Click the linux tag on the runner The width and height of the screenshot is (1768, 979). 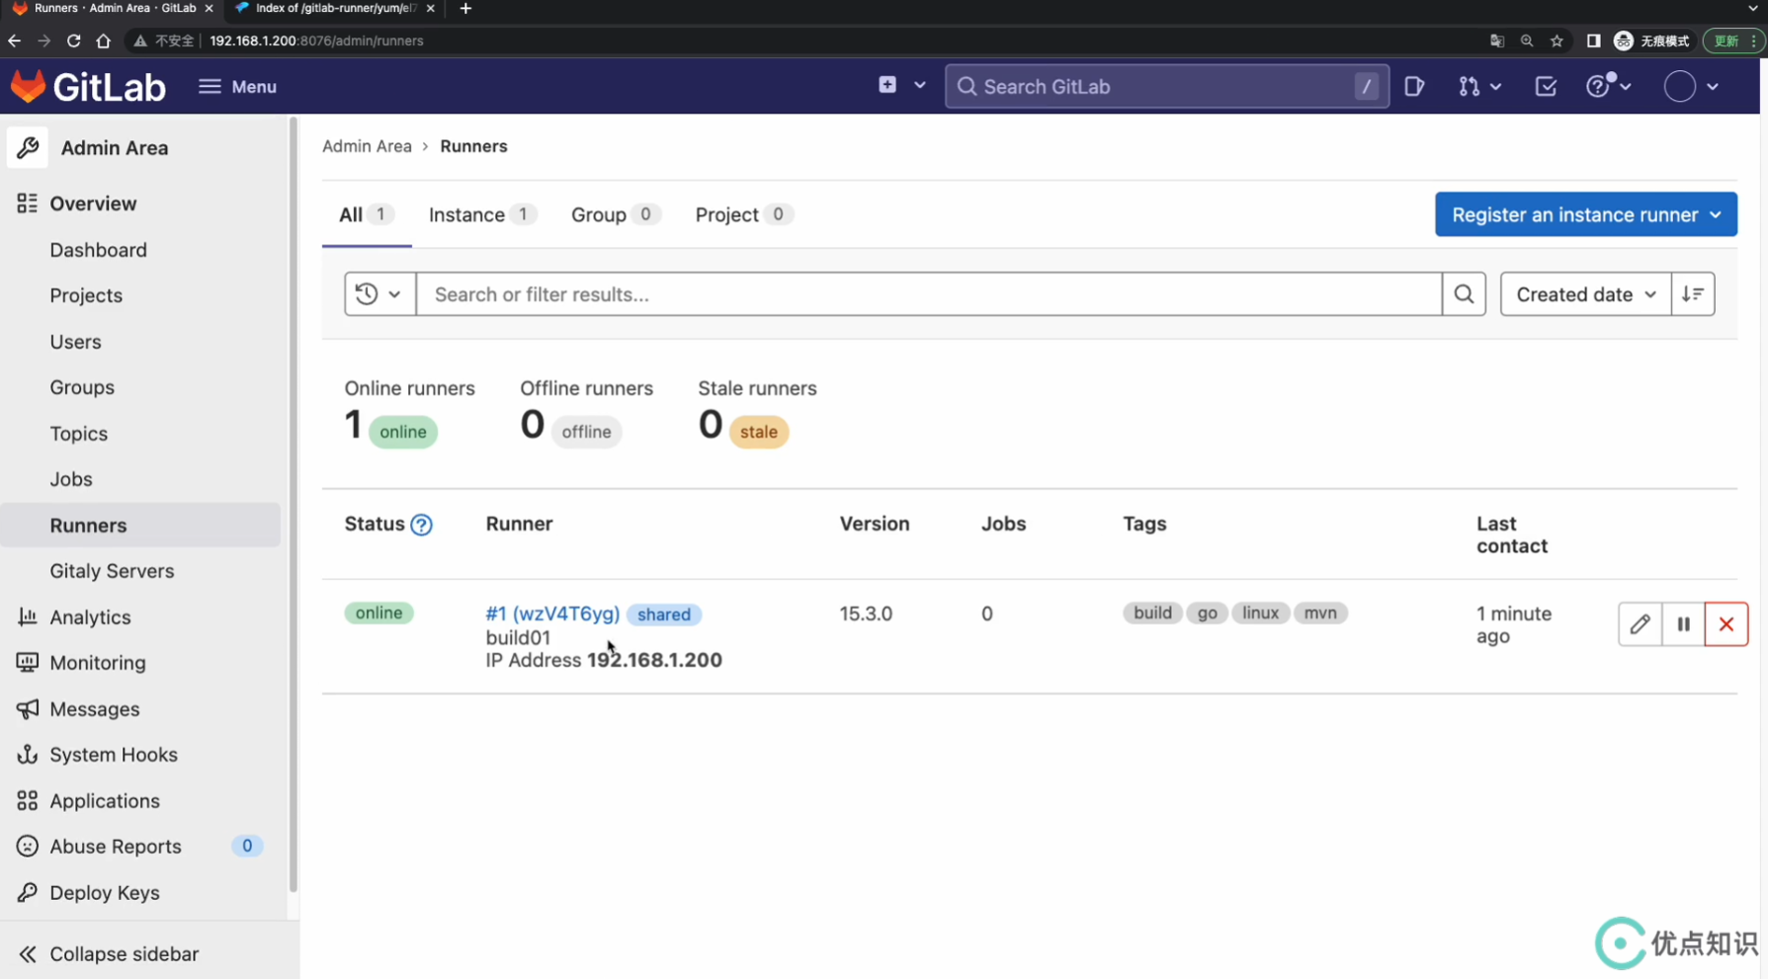tap(1260, 613)
